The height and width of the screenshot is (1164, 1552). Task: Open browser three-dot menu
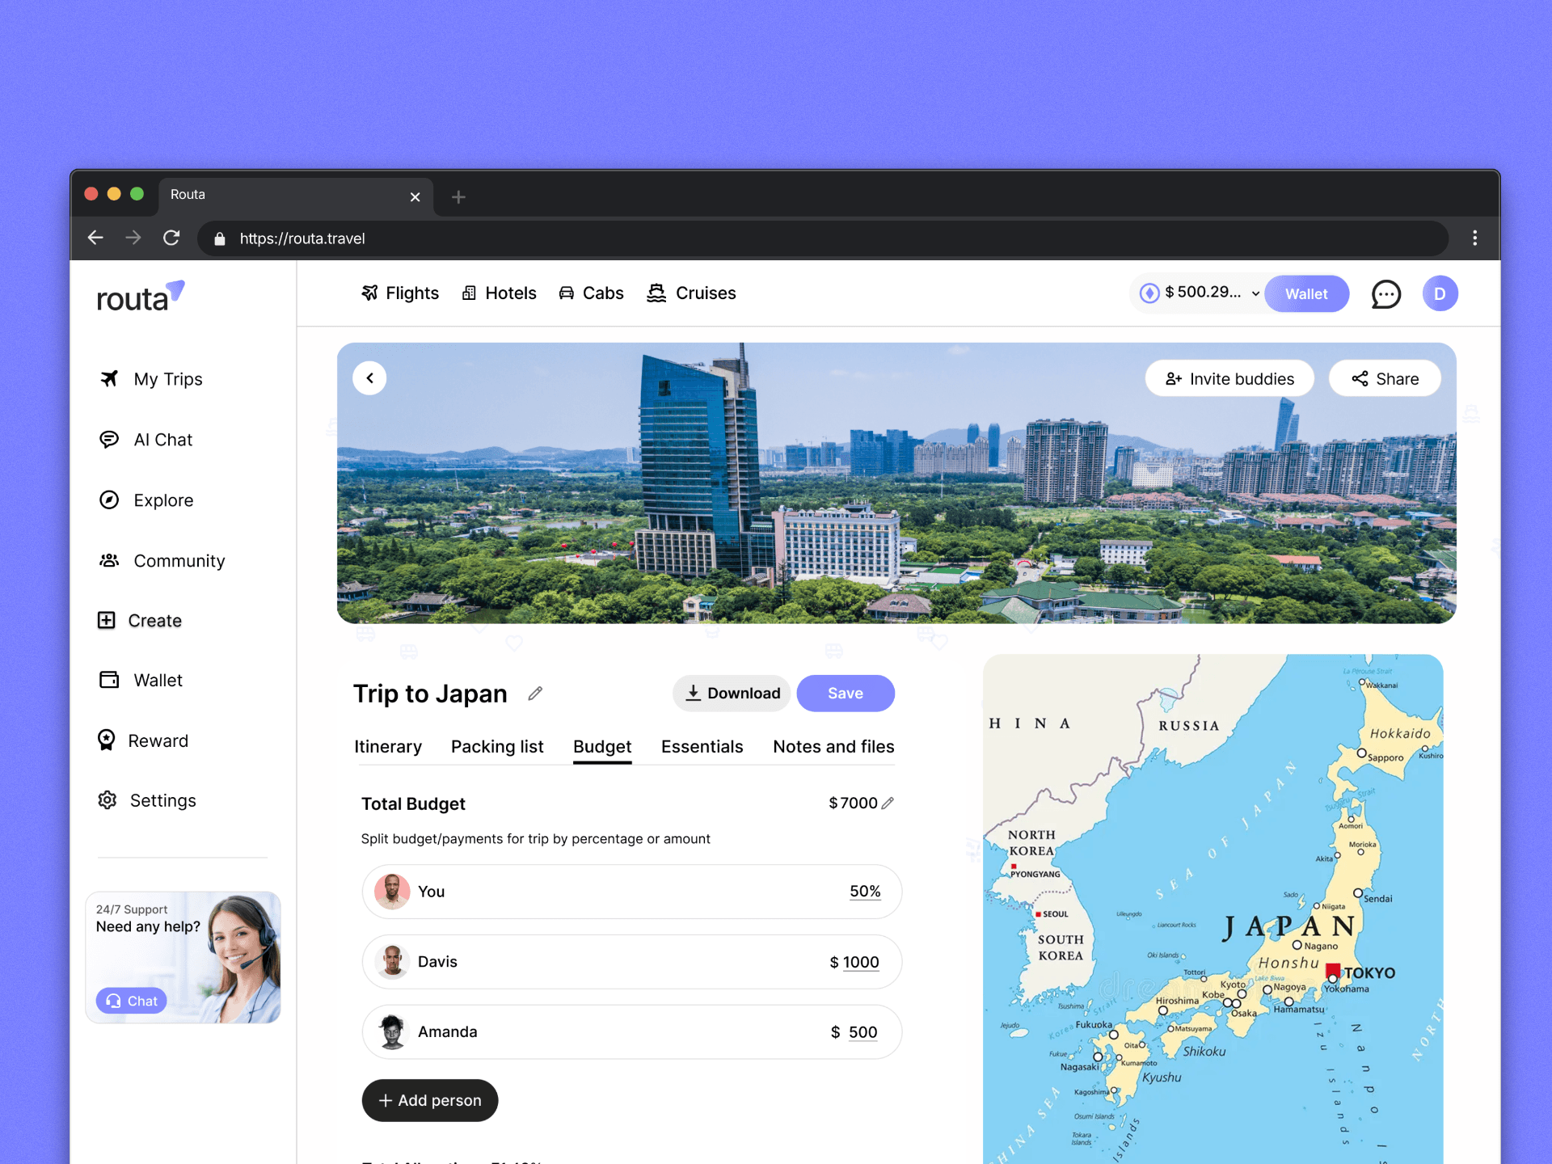(1474, 238)
